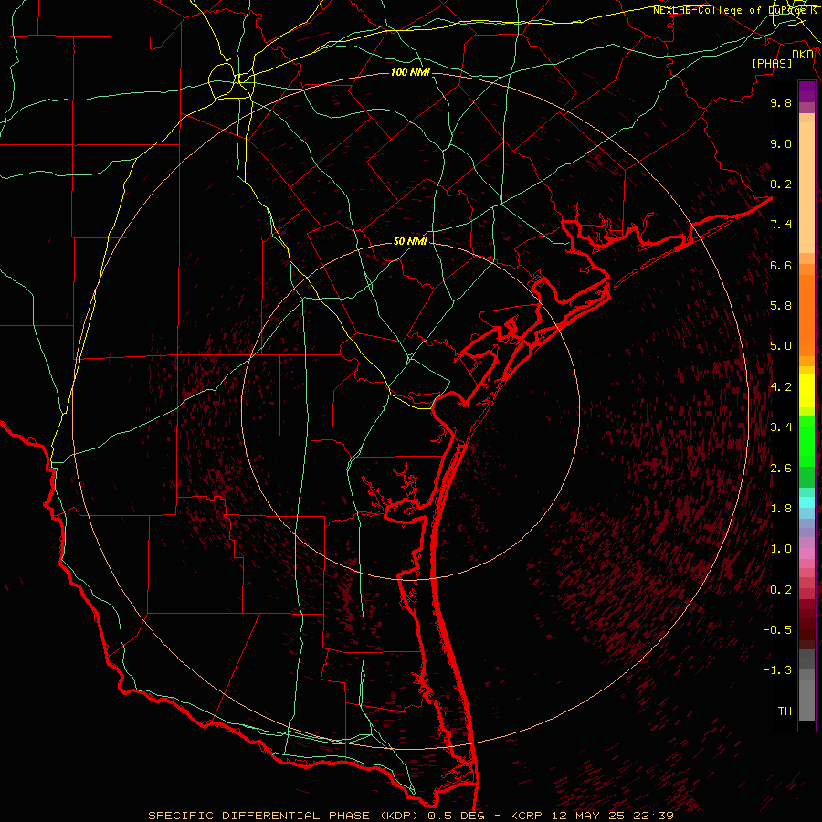Click the 5.8 value on the color scale

click(x=781, y=306)
